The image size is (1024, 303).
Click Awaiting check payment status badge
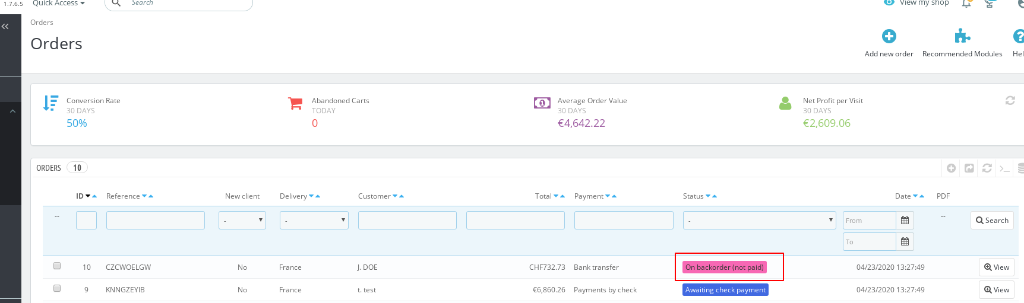click(725, 290)
